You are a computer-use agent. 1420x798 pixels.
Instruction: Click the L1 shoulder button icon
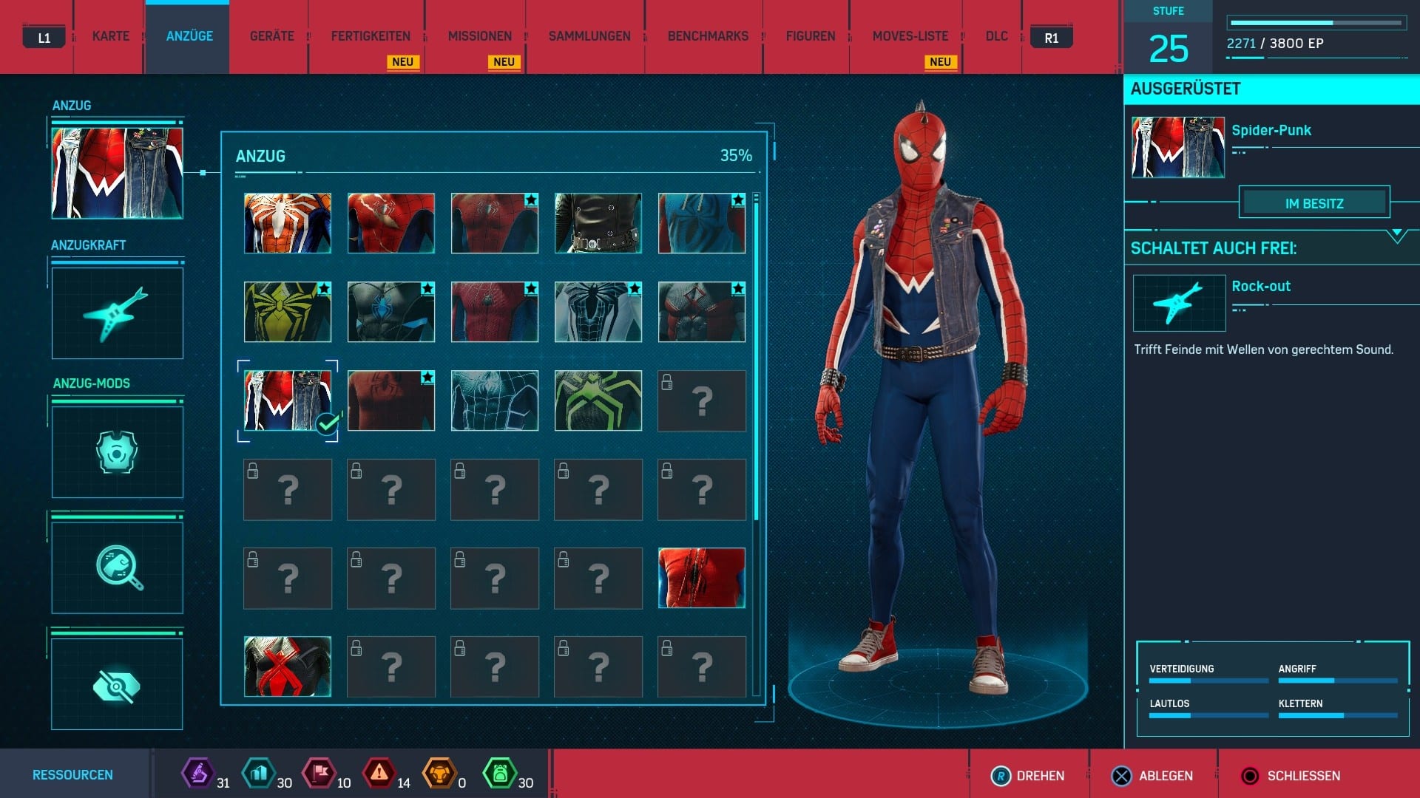(x=44, y=38)
